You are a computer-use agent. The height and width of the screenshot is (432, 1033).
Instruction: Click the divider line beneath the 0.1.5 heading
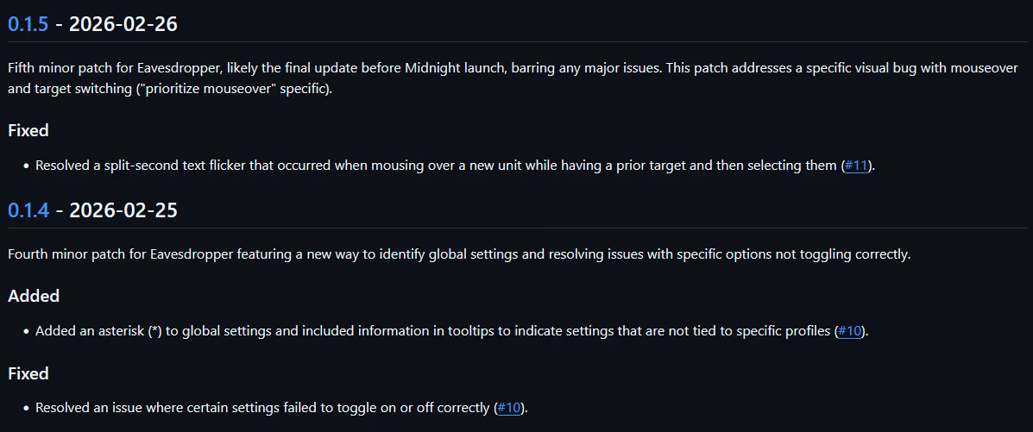click(x=516, y=41)
